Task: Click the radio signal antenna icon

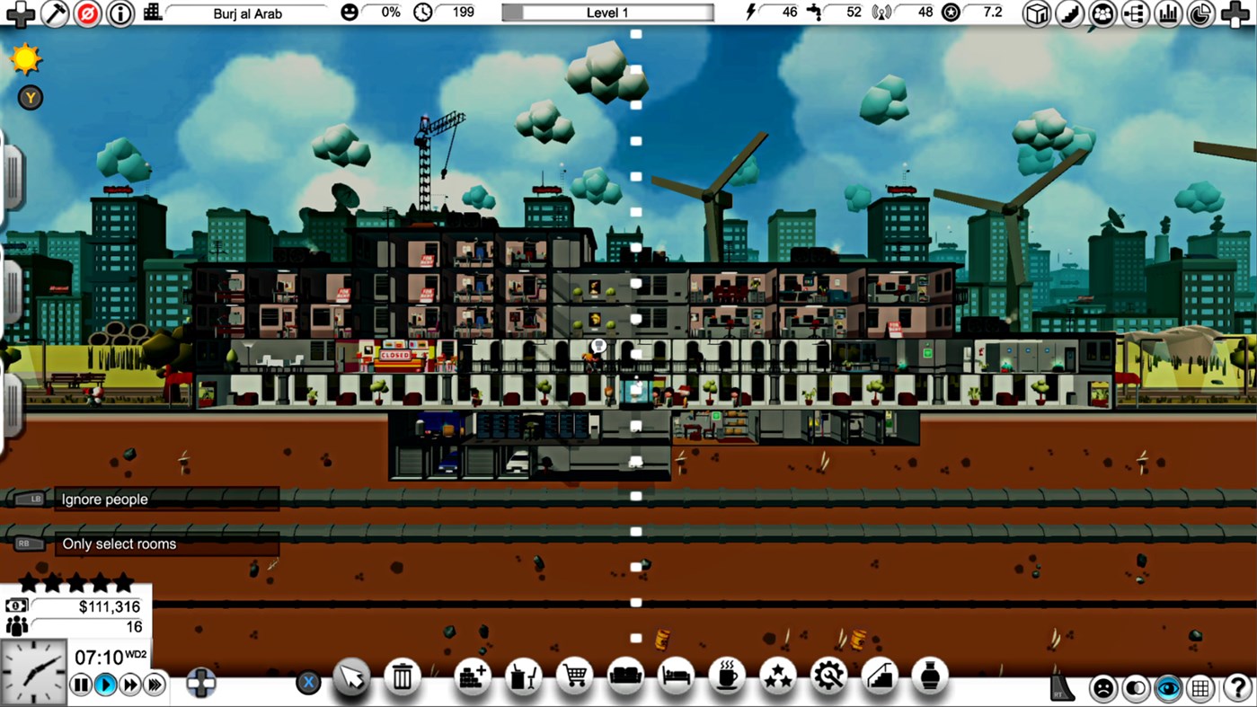Action: pyautogui.click(x=881, y=13)
